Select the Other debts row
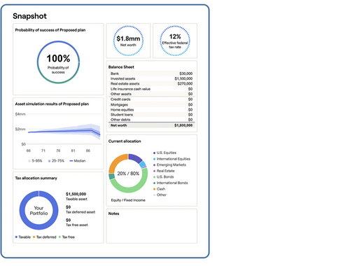Viewport: 350px width, 266px height. pyautogui.click(x=152, y=120)
